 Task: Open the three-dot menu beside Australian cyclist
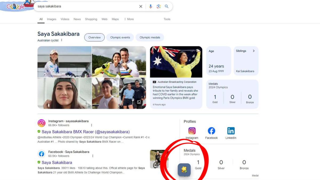click(x=62, y=40)
